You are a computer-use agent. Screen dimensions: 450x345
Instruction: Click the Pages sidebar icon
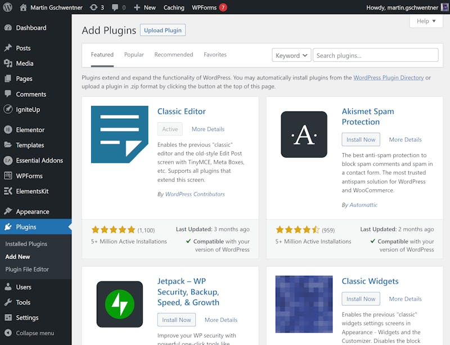click(8, 78)
